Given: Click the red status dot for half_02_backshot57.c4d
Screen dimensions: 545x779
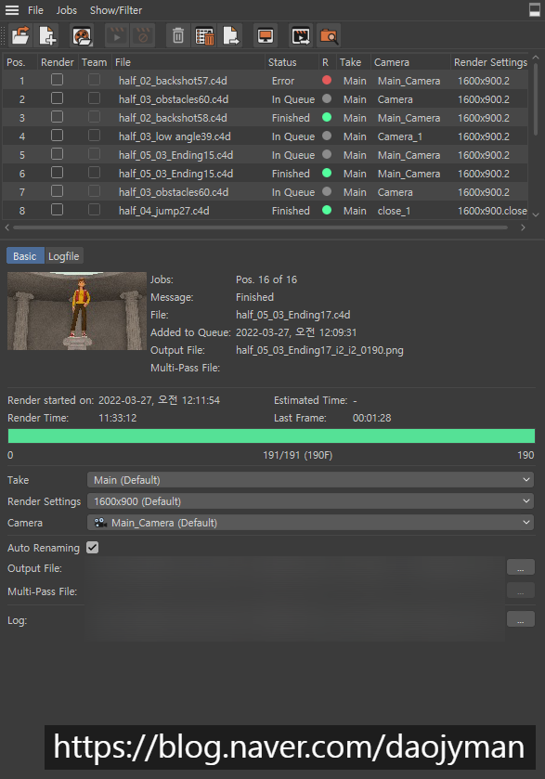Looking at the screenshot, I should [327, 80].
